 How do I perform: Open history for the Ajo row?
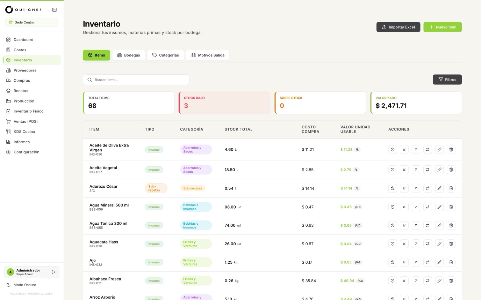tap(393, 262)
